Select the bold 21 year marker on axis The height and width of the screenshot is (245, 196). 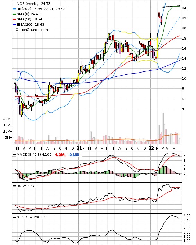coord(79,148)
